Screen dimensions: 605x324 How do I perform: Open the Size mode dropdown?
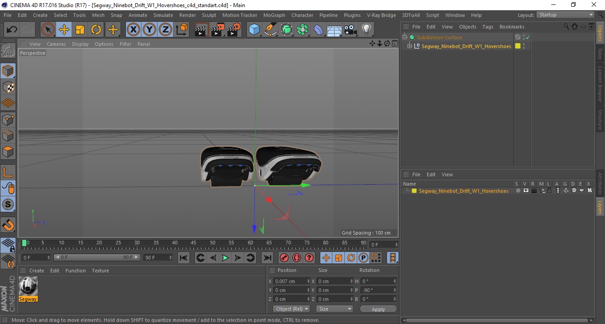tap(335, 309)
